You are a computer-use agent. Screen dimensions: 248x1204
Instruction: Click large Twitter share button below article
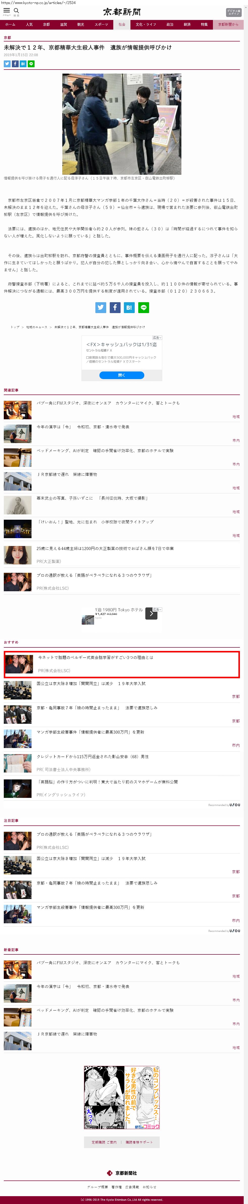(x=101, y=307)
